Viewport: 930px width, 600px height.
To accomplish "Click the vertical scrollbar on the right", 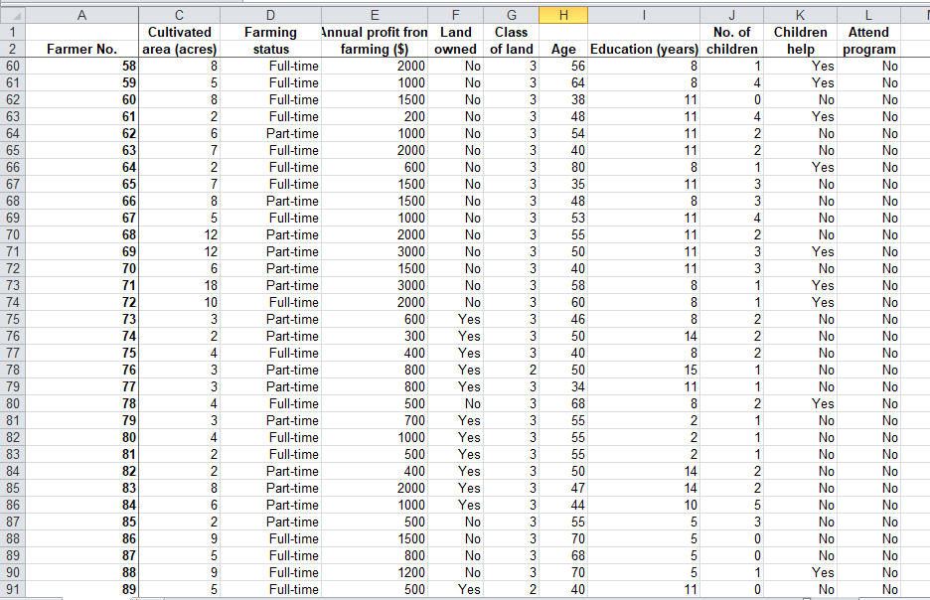I will coord(924,298).
